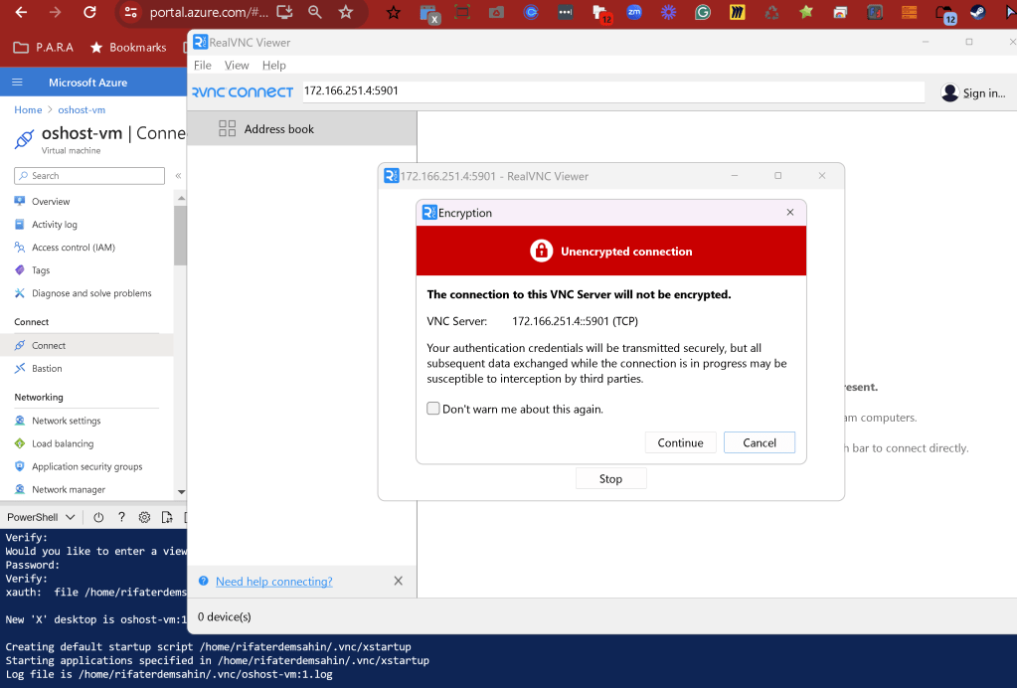1017x688 pixels.
Task: Open the green star extension icon
Action: pyautogui.click(x=806, y=12)
